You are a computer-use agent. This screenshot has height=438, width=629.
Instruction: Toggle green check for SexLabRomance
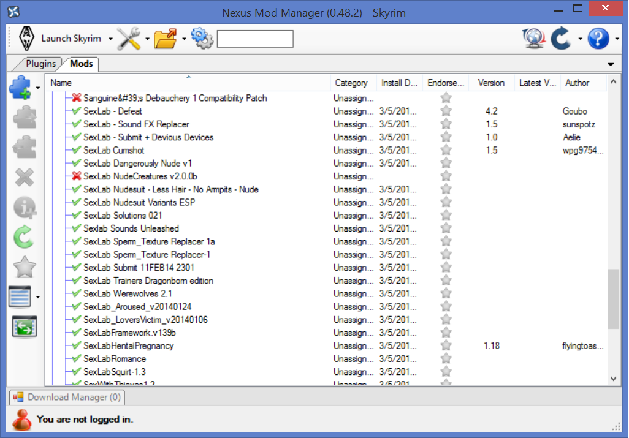(x=77, y=358)
